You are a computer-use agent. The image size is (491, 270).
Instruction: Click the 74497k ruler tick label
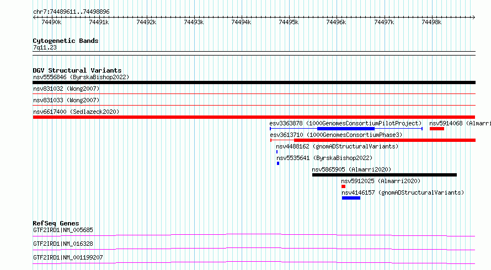pos(384,22)
